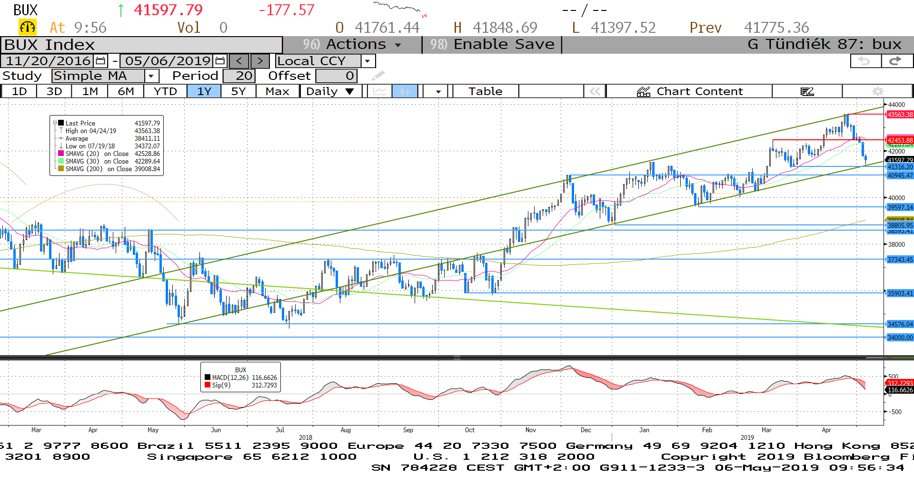Click the SMAVG (30) green color swatch
The width and height of the screenshot is (914, 494).
tap(61, 161)
